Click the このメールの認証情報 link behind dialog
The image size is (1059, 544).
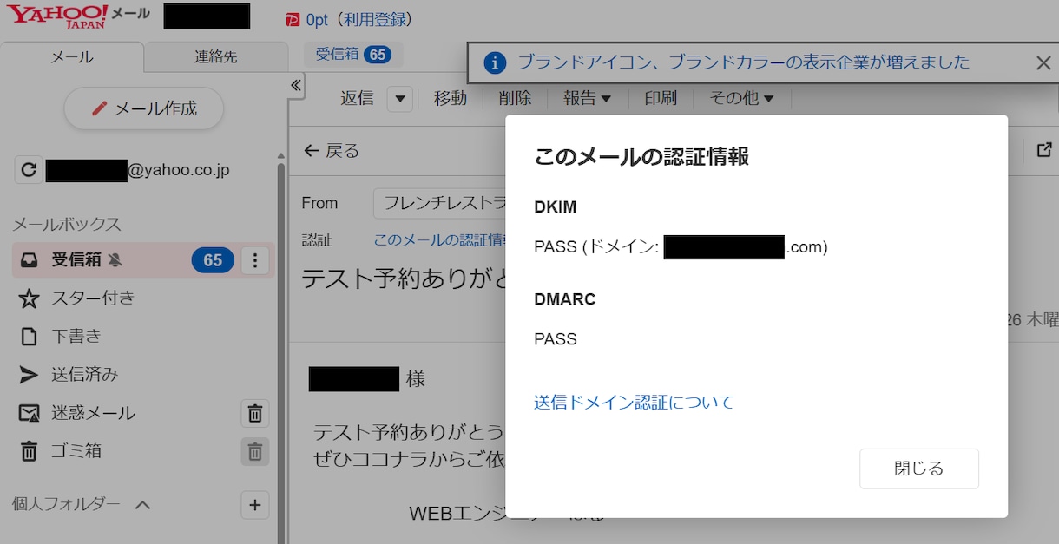coord(440,239)
